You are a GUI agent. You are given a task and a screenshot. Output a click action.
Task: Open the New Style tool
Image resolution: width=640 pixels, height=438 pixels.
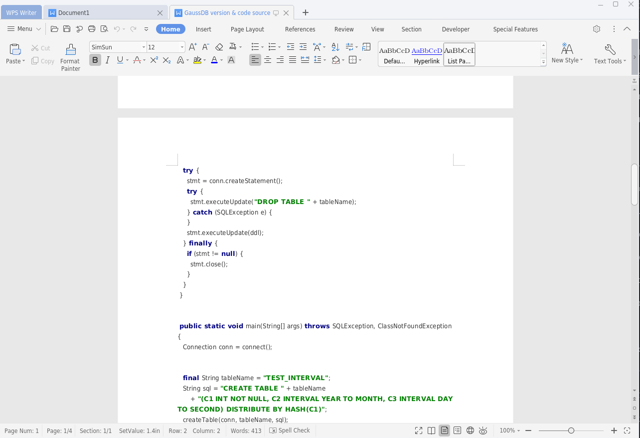pos(567,53)
